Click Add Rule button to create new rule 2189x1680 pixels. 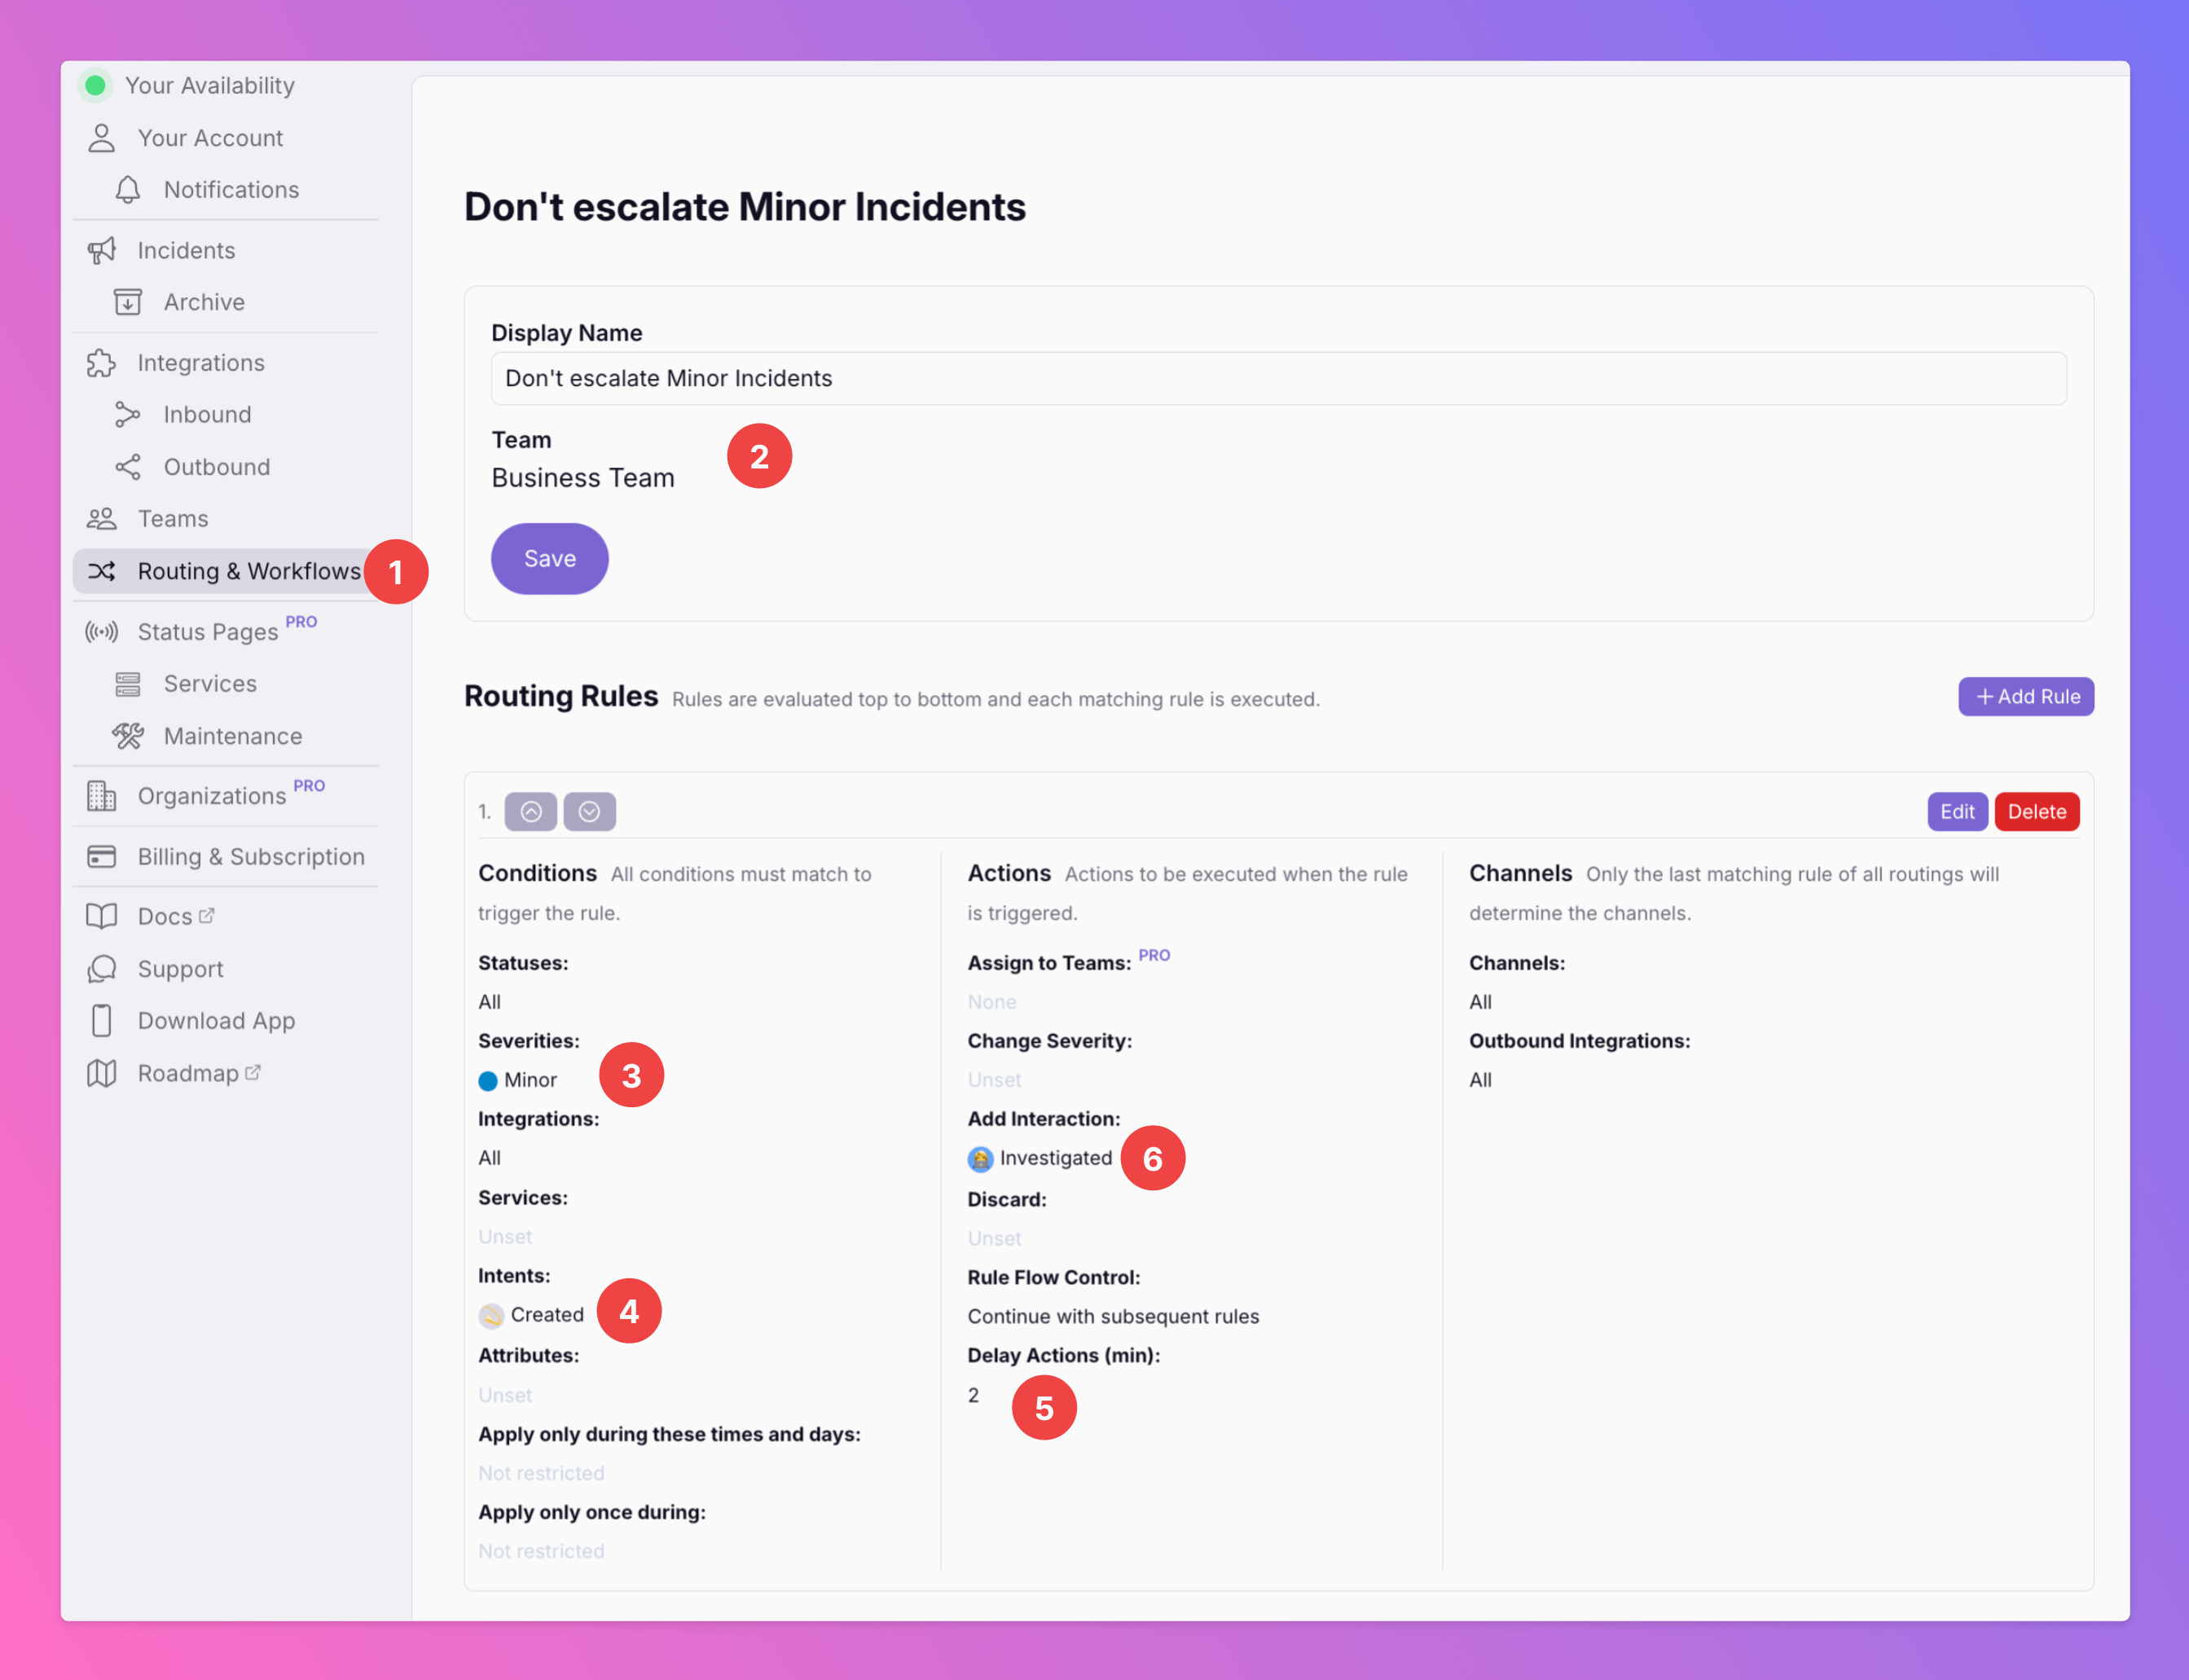2027,695
